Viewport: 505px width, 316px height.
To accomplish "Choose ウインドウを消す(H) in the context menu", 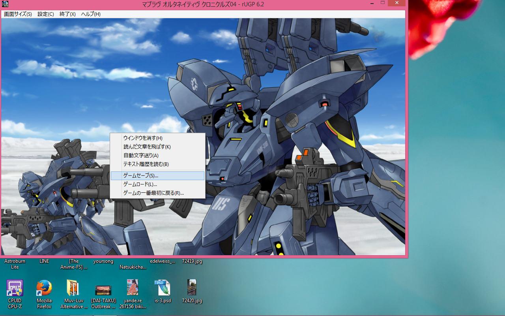I will [157, 138].
